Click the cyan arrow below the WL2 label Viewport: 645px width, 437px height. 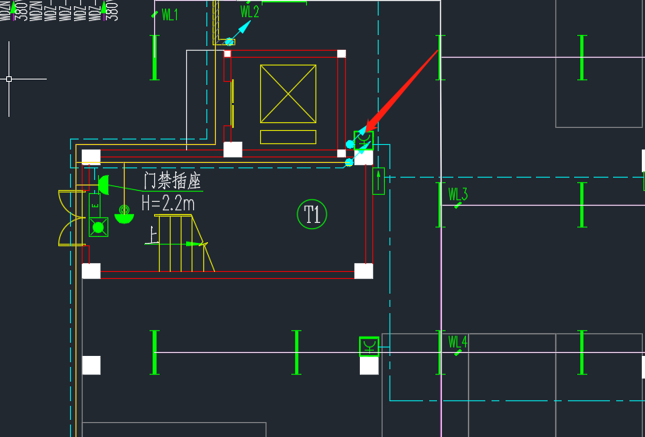tap(240, 32)
